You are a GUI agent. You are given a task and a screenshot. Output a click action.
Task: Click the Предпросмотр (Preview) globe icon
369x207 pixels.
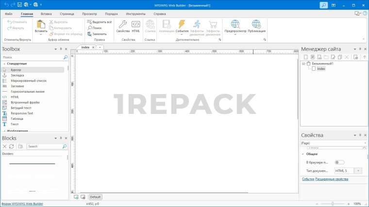[235, 24]
